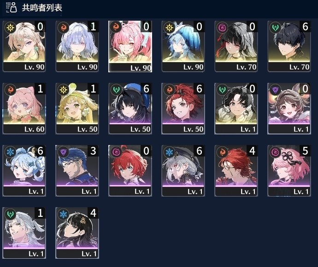Select the light-blue-haired Glacio girl with buns
The width and height of the screenshot is (318, 267).
coord(24,171)
